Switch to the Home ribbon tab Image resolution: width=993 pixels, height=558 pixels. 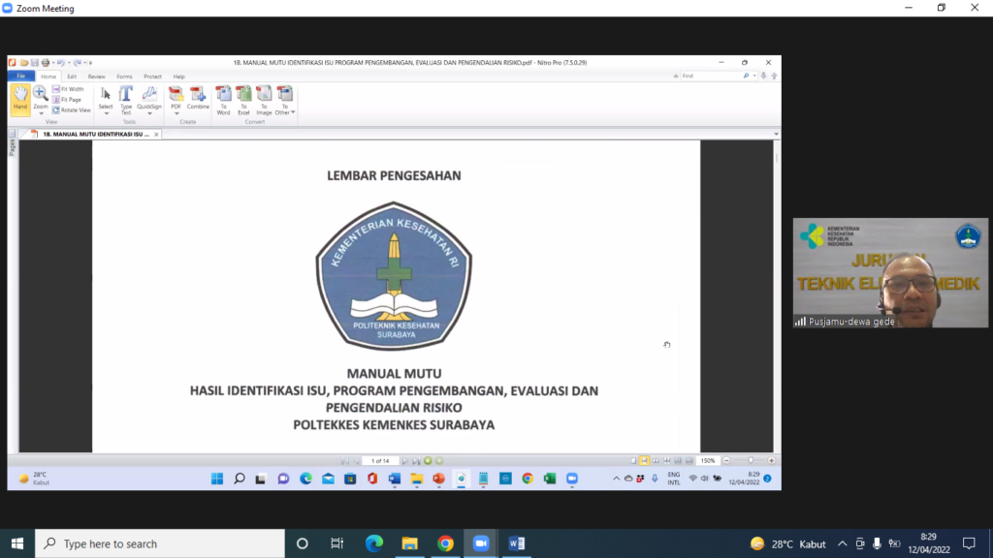point(48,77)
